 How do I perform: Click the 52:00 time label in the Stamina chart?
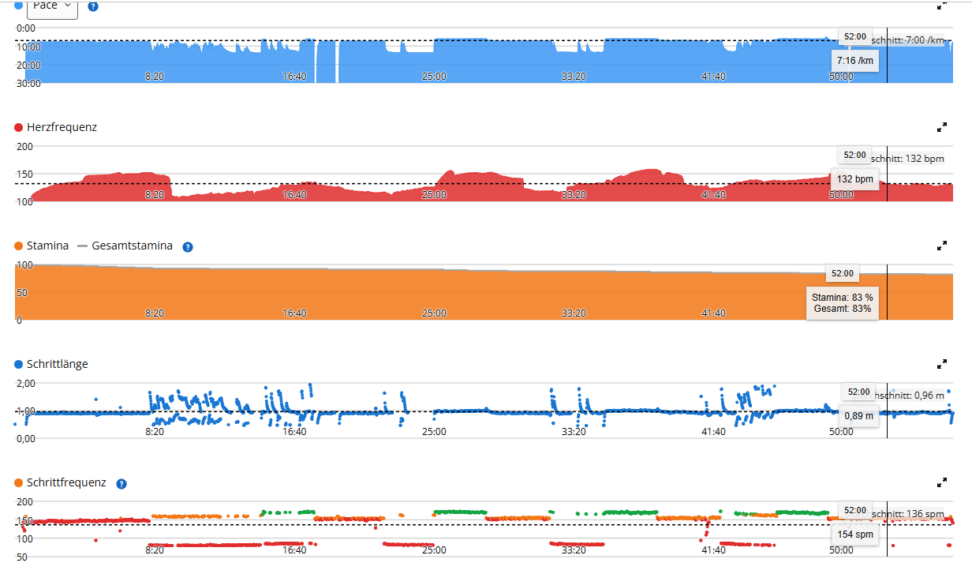[842, 273]
